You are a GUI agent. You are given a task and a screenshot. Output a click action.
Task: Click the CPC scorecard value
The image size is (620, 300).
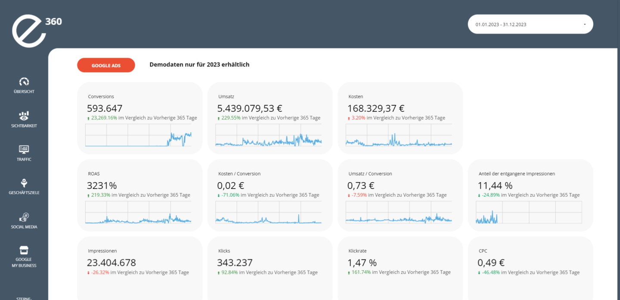[491, 263]
